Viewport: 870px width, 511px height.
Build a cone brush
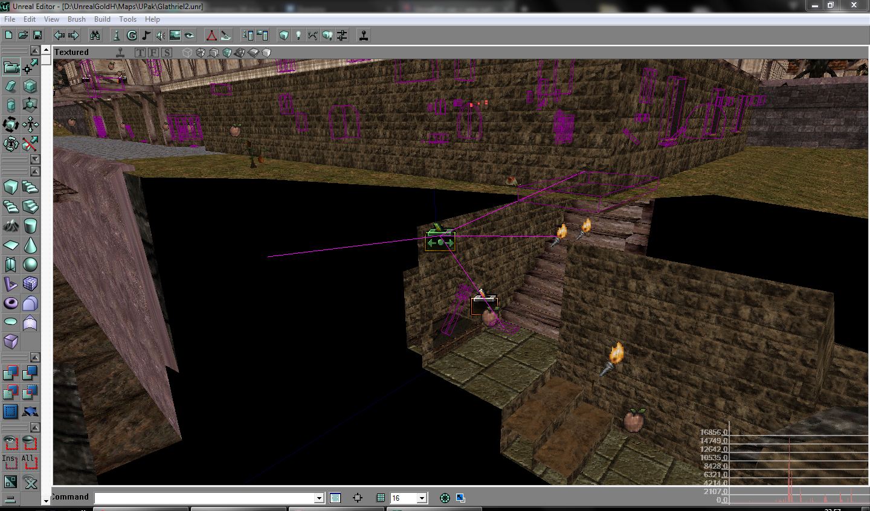(x=30, y=245)
